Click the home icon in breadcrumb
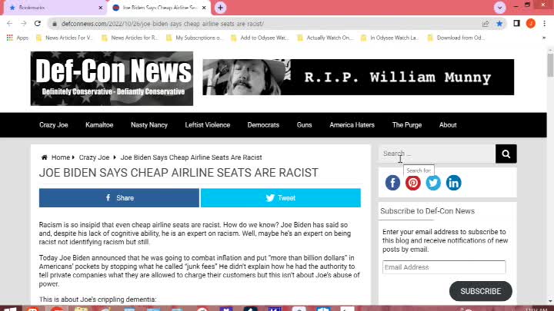 [44, 157]
